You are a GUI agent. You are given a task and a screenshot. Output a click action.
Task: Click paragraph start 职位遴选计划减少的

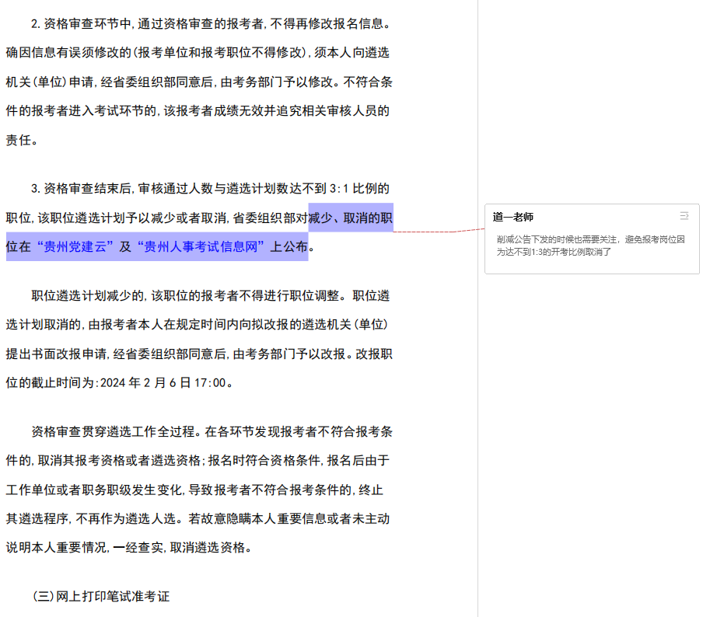(33, 295)
